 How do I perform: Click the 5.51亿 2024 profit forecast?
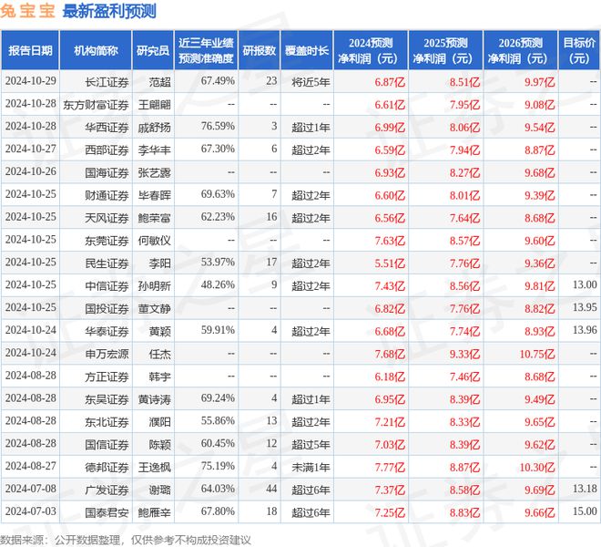click(390, 263)
